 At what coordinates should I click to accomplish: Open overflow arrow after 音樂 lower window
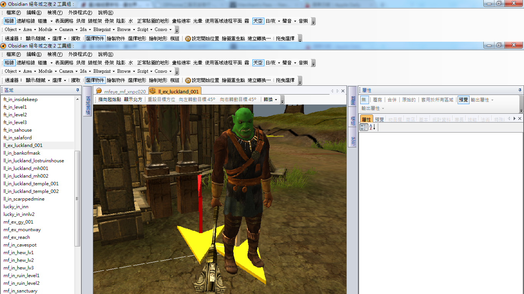pos(313,63)
